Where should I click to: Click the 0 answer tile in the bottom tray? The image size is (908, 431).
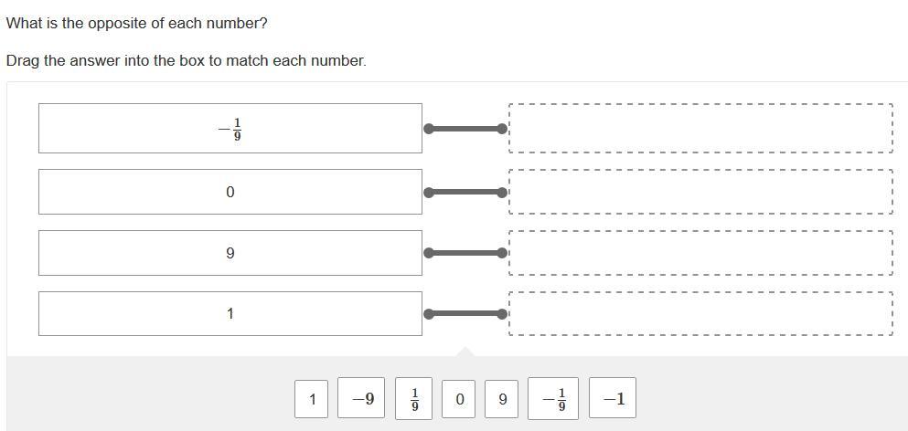[x=459, y=399]
